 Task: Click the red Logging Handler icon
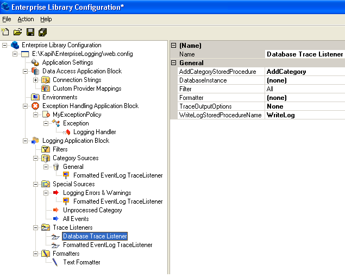pos(66,132)
